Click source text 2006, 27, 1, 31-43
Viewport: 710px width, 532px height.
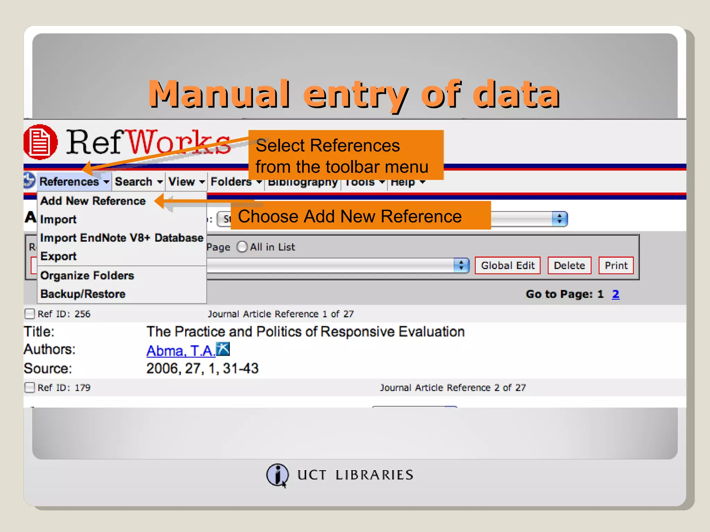pyautogui.click(x=202, y=368)
